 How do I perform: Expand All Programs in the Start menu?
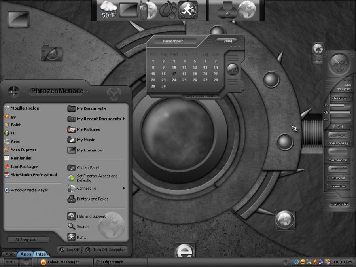pos(28,240)
